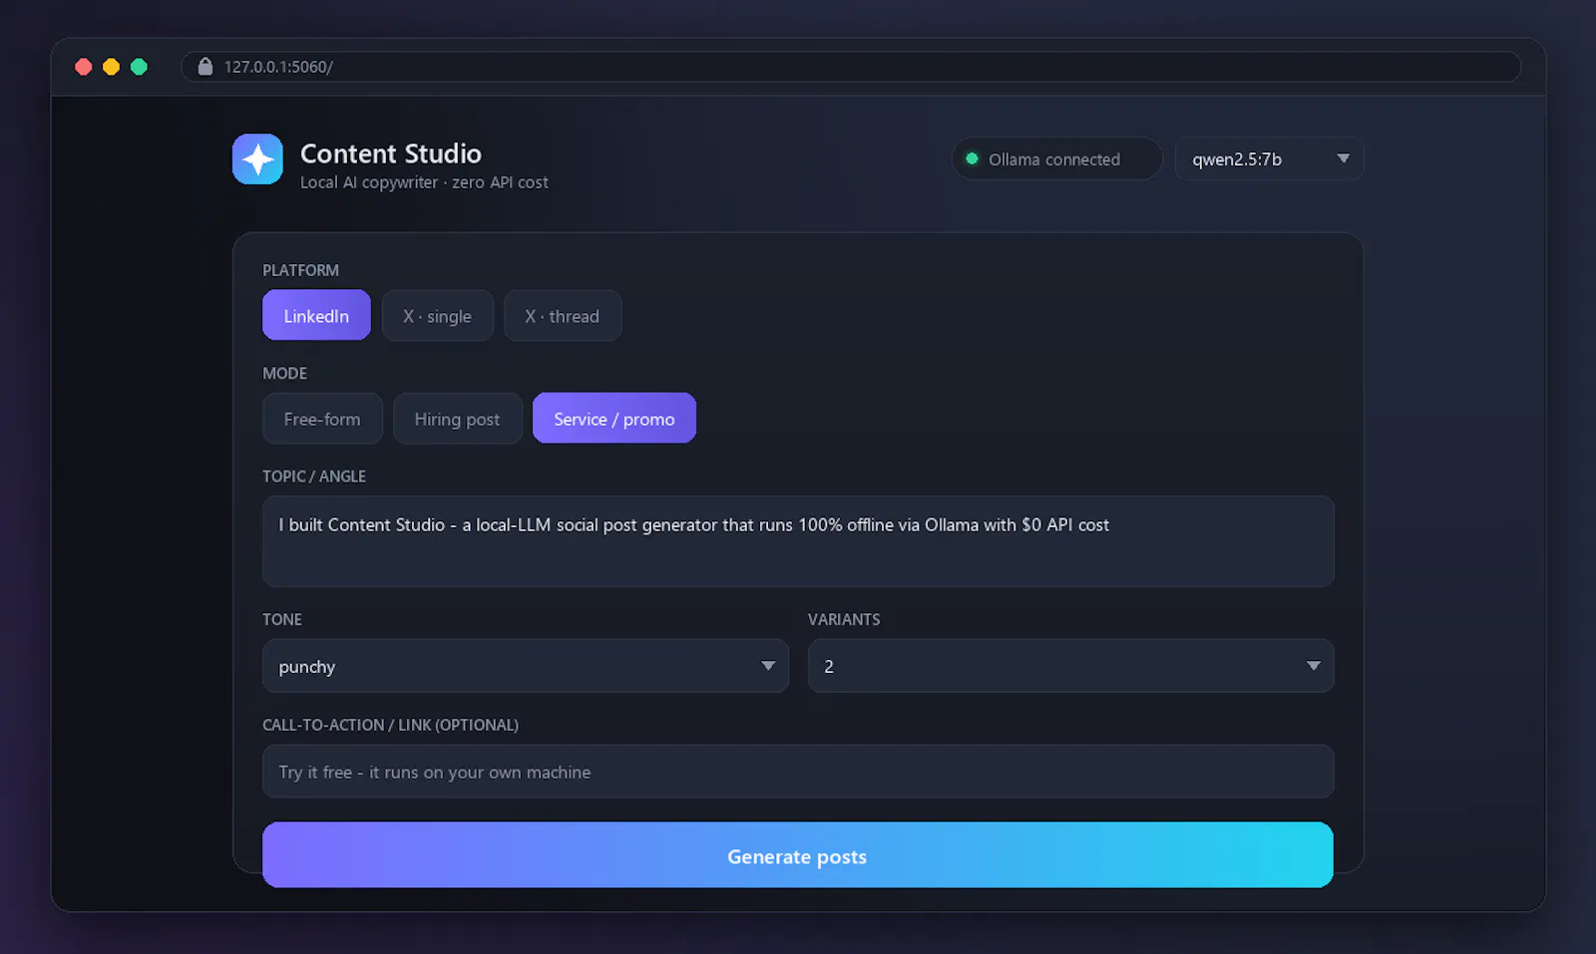Focus the Topic / Angle text area
Screen dimensions: 1596x954
(x=798, y=541)
